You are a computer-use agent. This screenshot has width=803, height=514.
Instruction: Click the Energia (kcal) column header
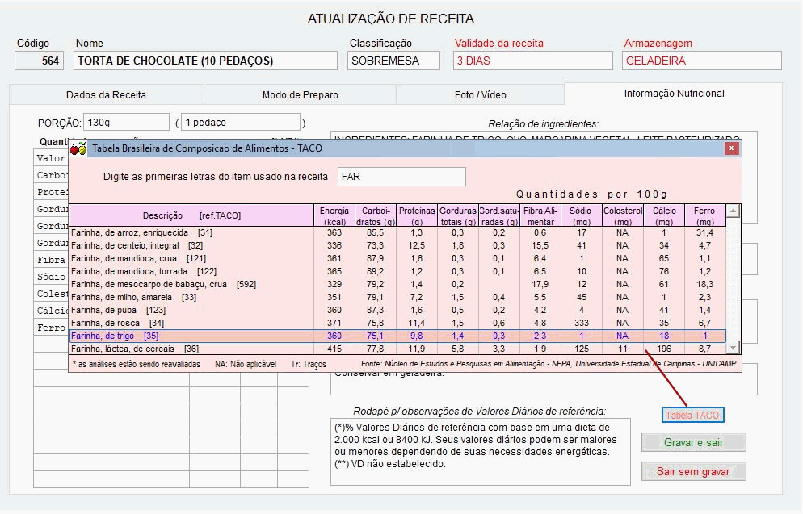334,215
